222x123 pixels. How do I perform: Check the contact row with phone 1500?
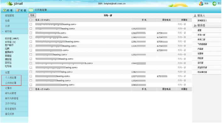click(x=31, y=63)
